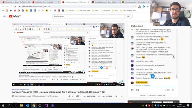Click the Chrome taskbar icon
The image size is (192, 108).
pos(34,105)
